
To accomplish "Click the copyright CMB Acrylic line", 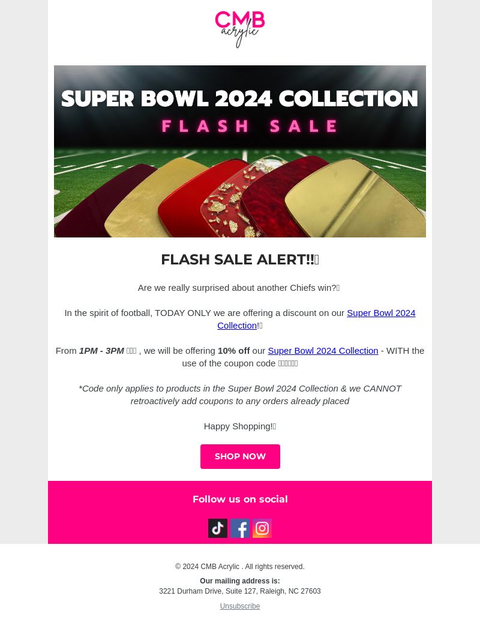I will pos(240,566).
